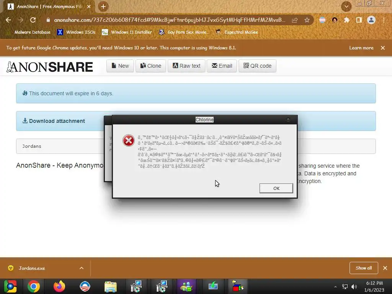Open the green arrow download taskbar app
The height and width of the screenshot is (294, 392).
[213, 286]
